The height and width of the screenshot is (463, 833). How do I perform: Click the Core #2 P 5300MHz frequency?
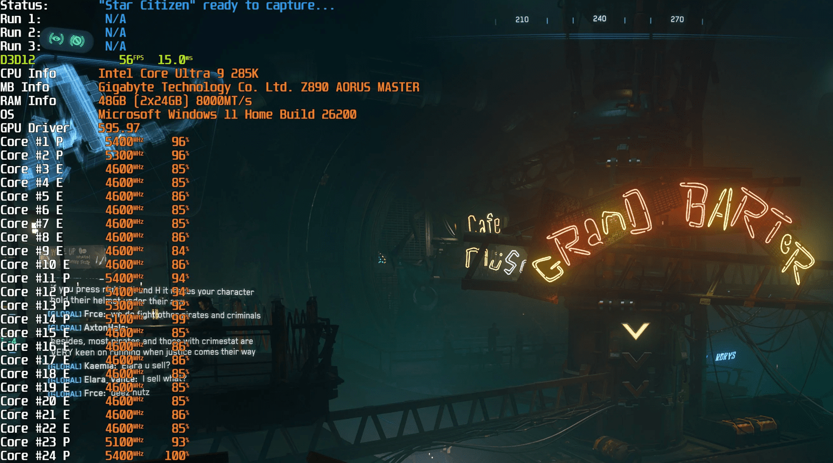(124, 156)
